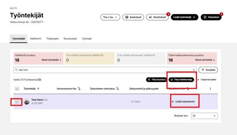Screen dimensions: 237x135
Task: Click calendar icon on Tilaa koulutus
Action: point(149,80)
